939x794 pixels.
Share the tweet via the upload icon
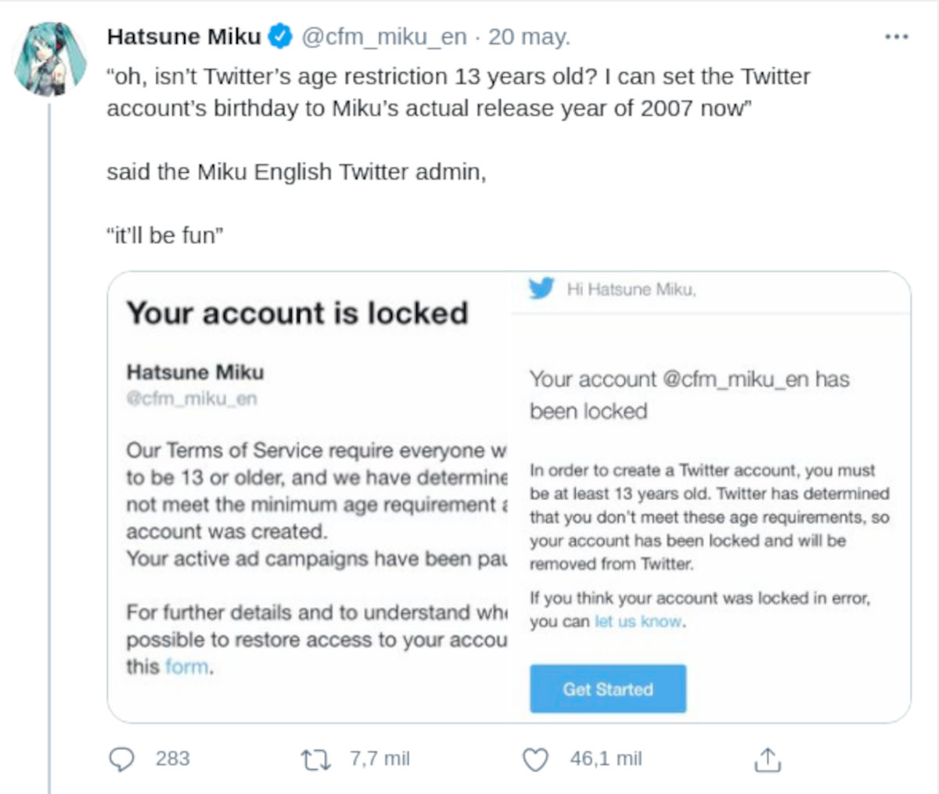(768, 758)
